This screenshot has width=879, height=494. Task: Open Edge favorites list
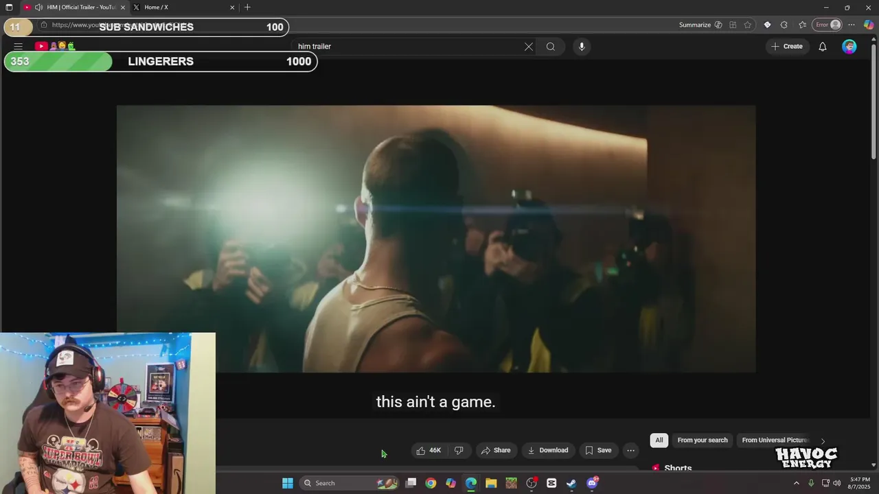point(802,25)
